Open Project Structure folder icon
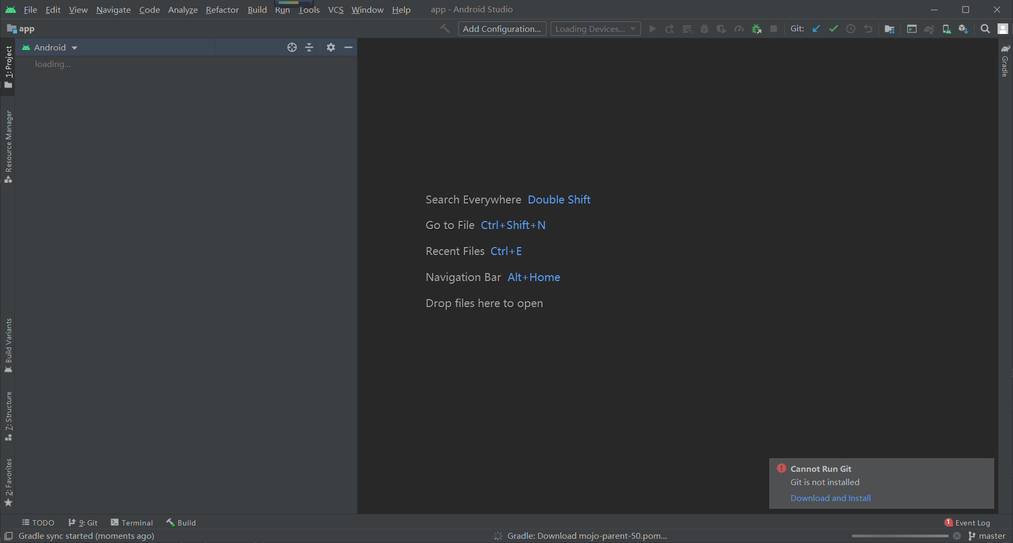 pos(889,29)
